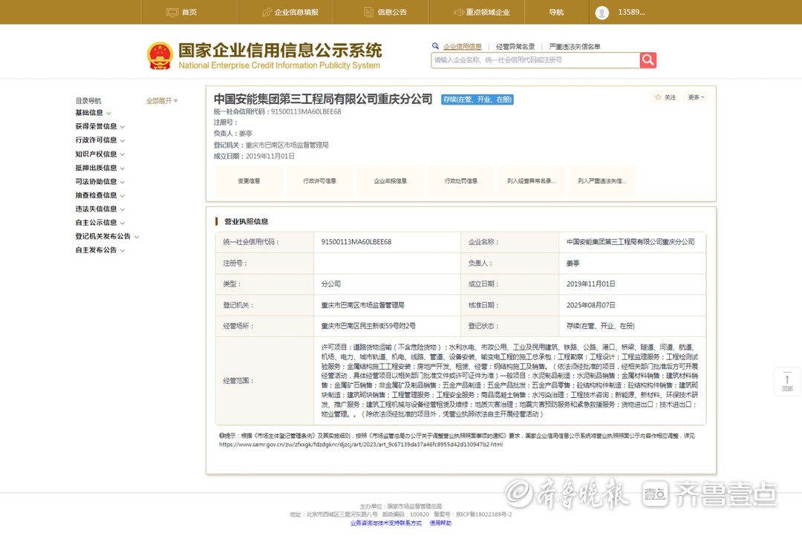Expand 违法失信信息 in the sidebar
802x536 pixels.
pyautogui.click(x=100, y=209)
